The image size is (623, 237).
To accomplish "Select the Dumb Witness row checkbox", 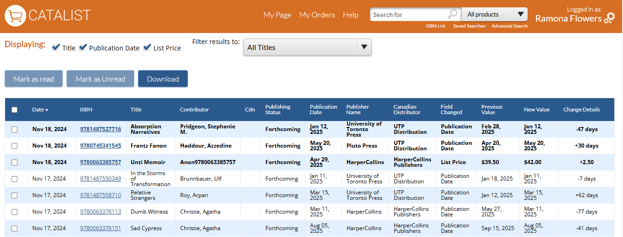I will point(15,212).
